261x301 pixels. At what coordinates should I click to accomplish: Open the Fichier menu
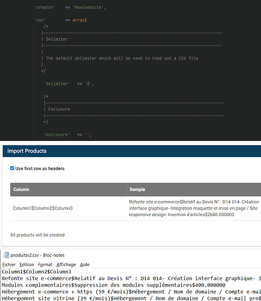(8, 264)
